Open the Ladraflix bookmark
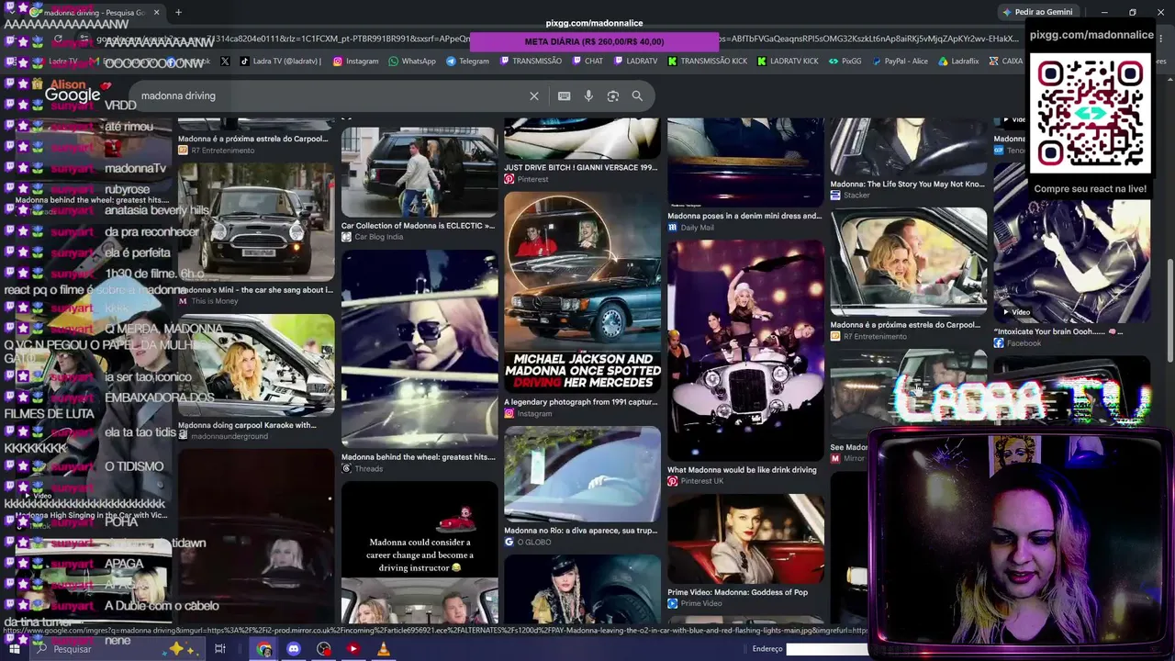This screenshot has height=661, width=1175. tap(958, 62)
